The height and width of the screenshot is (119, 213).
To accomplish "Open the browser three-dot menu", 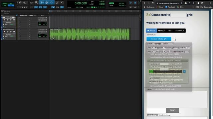I will click(x=210, y=3).
